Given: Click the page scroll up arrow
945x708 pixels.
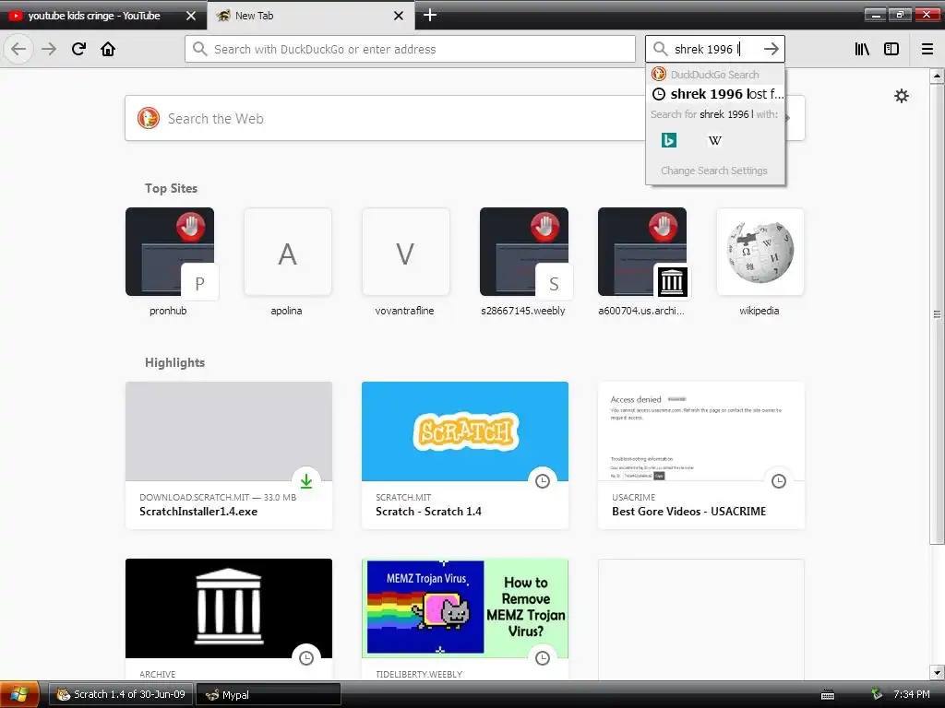Looking at the screenshot, I should point(937,76).
